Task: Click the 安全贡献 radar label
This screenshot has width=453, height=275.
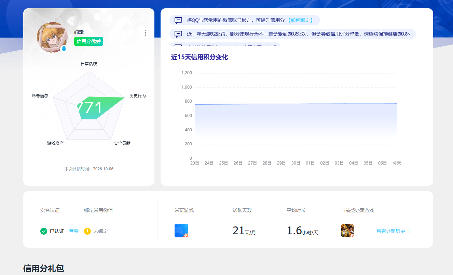Action: pyautogui.click(x=122, y=143)
